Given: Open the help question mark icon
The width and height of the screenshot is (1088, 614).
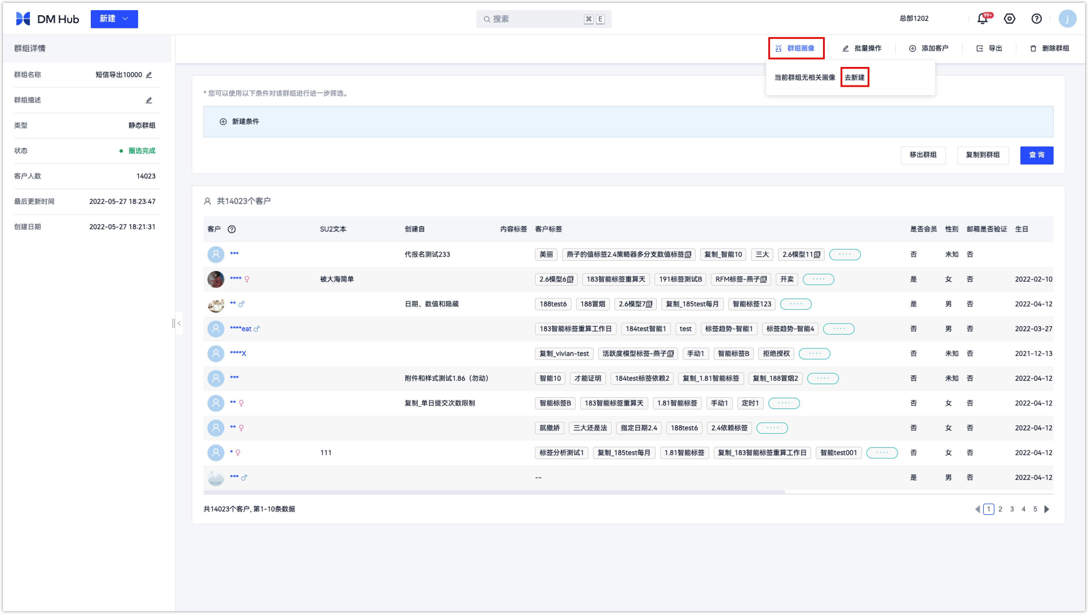Looking at the screenshot, I should coord(1036,19).
